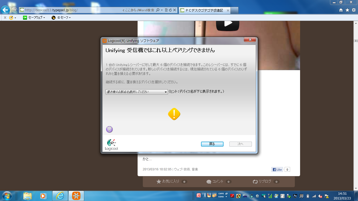Close the PCデスクゴテゴテ改造記 tab
This screenshot has width=358, height=201.
(228, 10)
